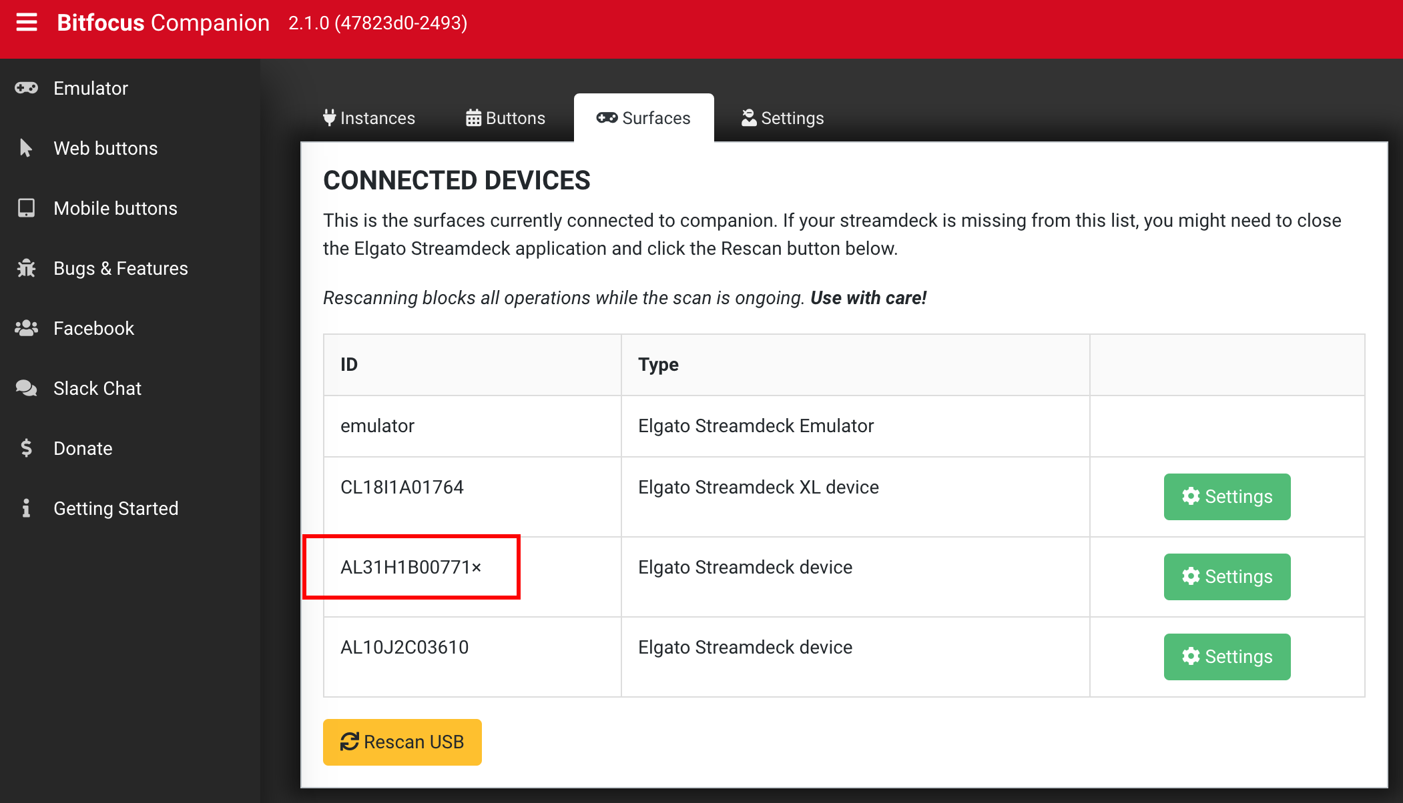Click the Elgato Streamdeck XL device cell

(x=856, y=497)
